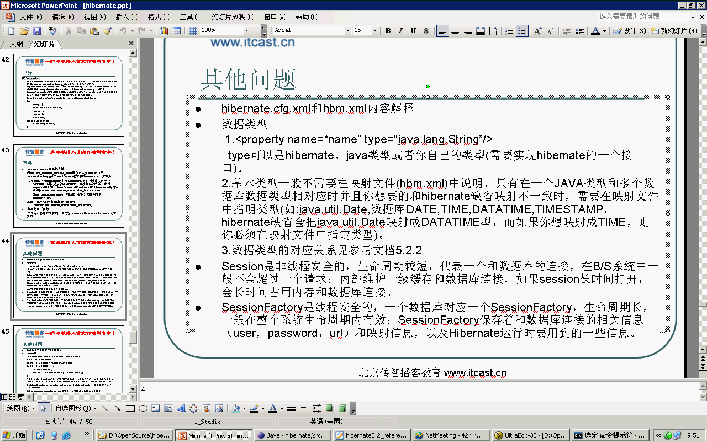Image resolution: width=707 pixels, height=442 pixels.
Task: Switch to the 大纲 outline tab
Action: point(16,44)
